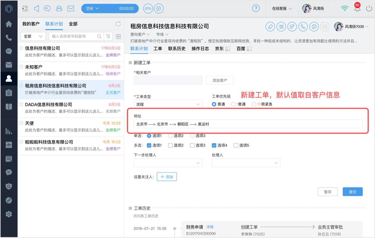Open the chat bubble sidebar icon
The height and width of the screenshot is (238, 375).
9,51
